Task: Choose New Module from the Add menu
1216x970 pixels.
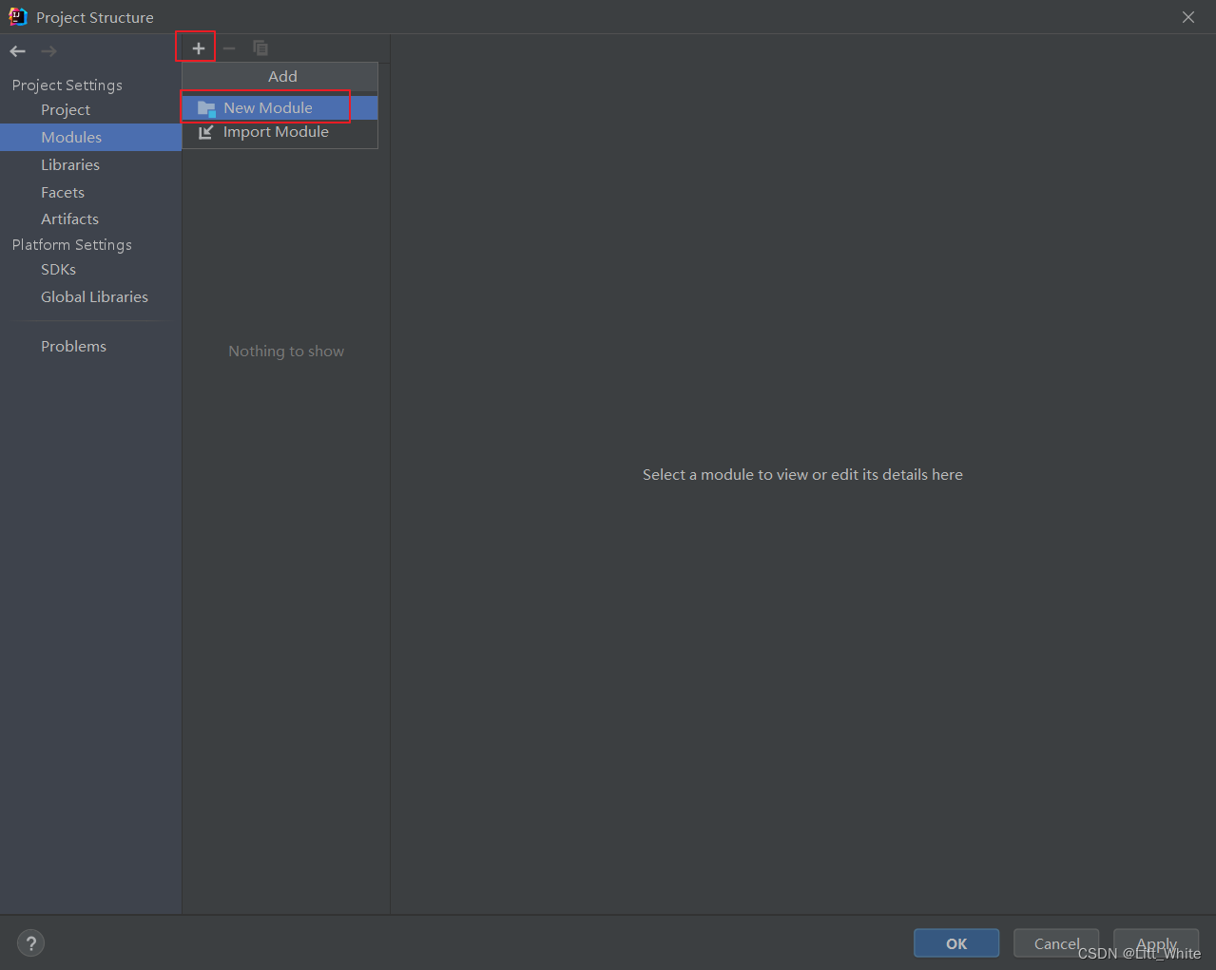Action: click(280, 108)
